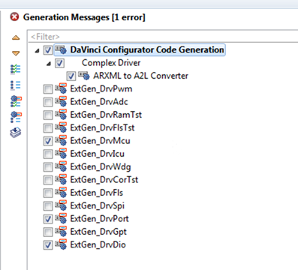Viewport: 298px width, 270px height.
Task: Click the download stack icon in sidebar
Action: (x=16, y=132)
